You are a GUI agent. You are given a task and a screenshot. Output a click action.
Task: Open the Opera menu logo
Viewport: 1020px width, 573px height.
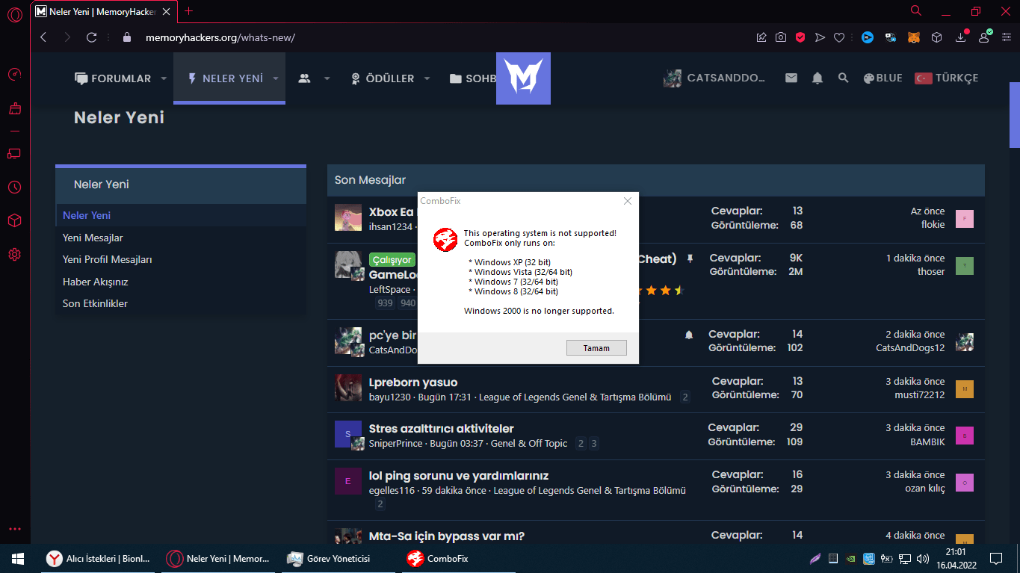(x=14, y=15)
